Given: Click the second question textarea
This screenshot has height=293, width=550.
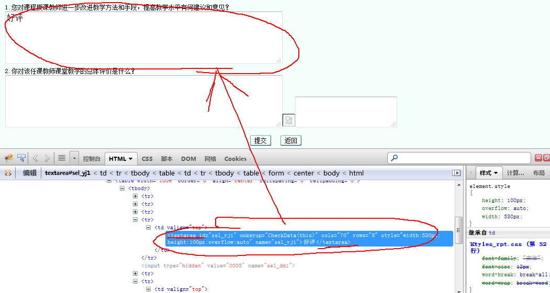Looking at the screenshot, I should click(x=144, y=101).
